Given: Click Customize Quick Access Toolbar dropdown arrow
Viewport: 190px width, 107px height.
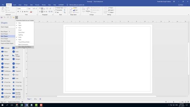Looking at the screenshot, I should click(x=17, y=18).
